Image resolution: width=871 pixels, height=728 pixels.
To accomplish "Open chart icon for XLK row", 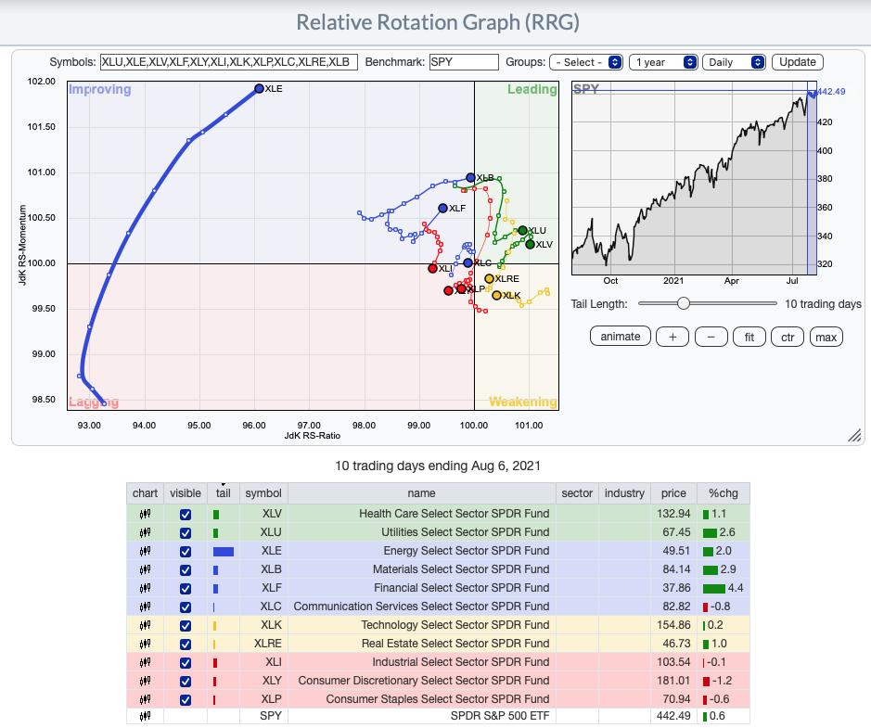I will [145, 625].
